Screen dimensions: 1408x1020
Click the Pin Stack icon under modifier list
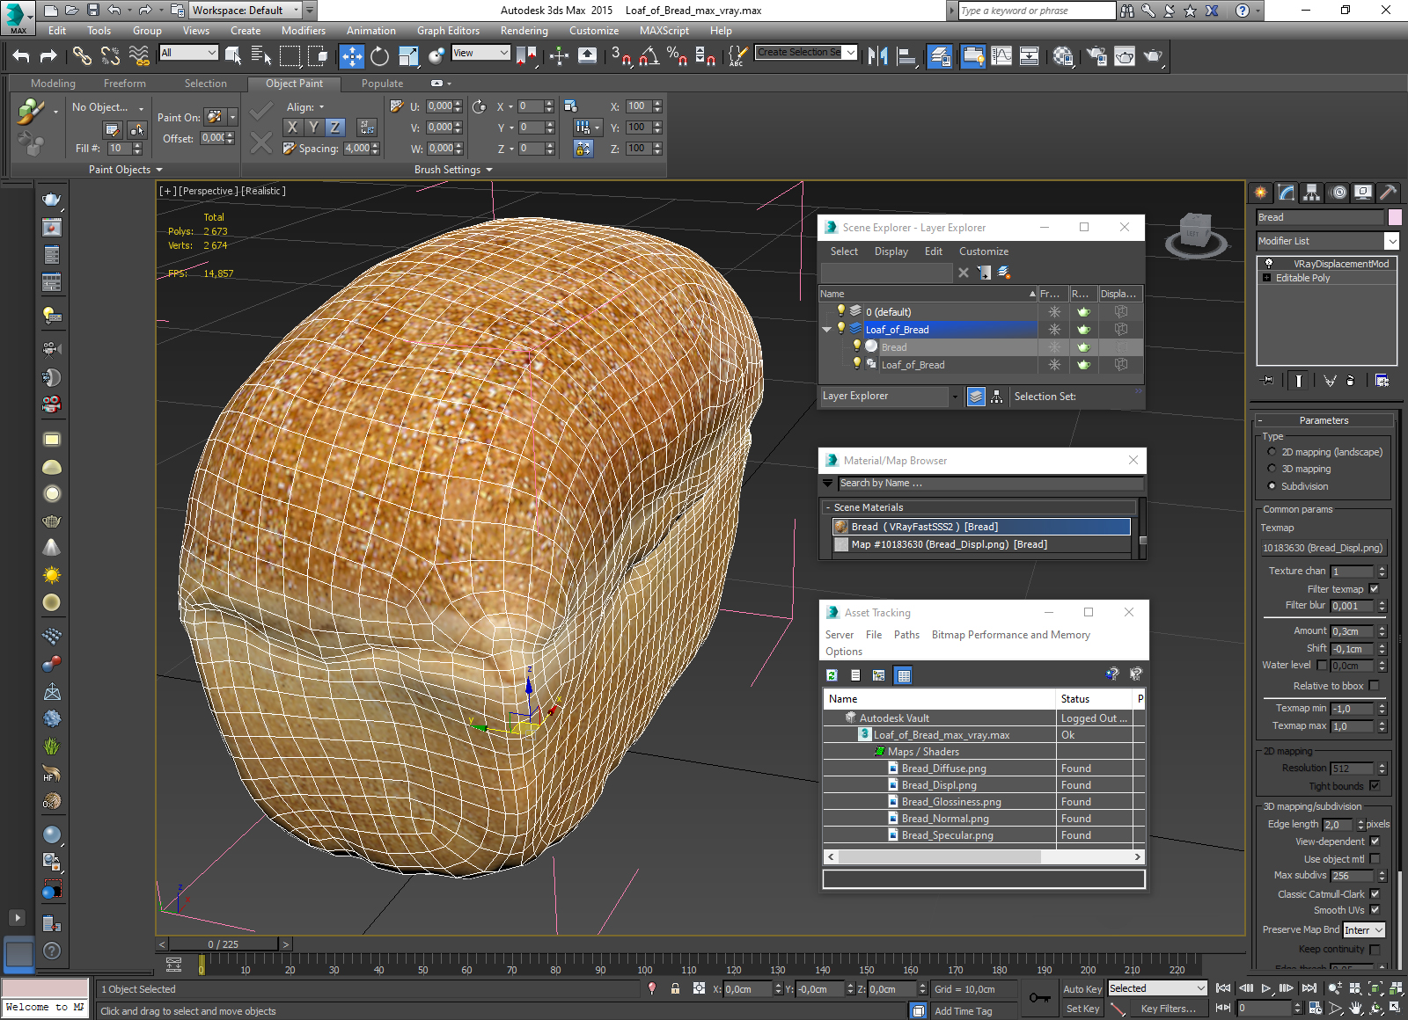point(1267,381)
